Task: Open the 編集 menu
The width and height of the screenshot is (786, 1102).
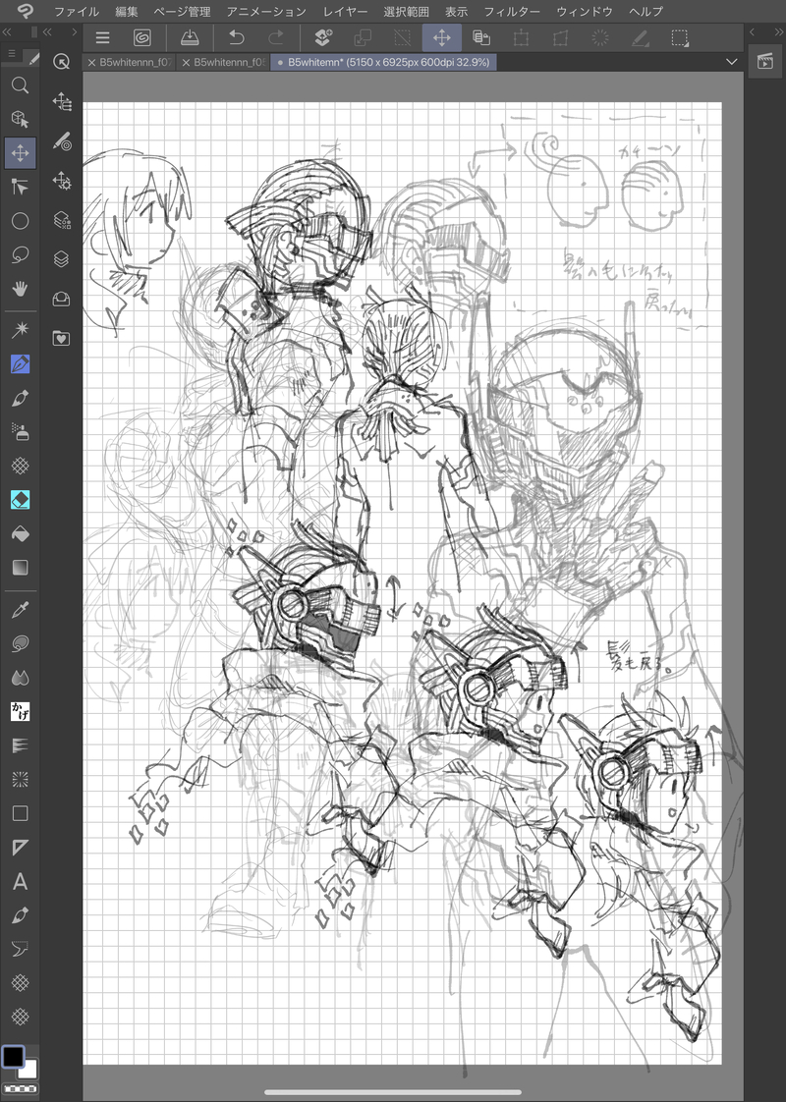Action: pyautogui.click(x=127, y=11)
